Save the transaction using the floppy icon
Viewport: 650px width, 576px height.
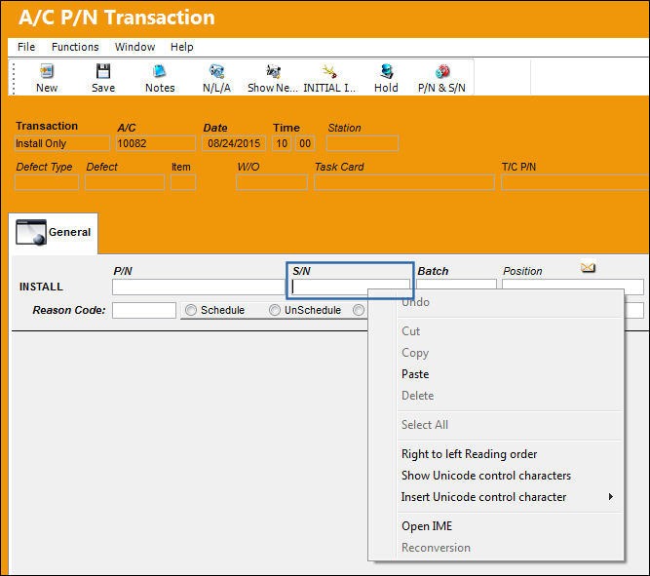pyautogui.click(x=102, y=71)
